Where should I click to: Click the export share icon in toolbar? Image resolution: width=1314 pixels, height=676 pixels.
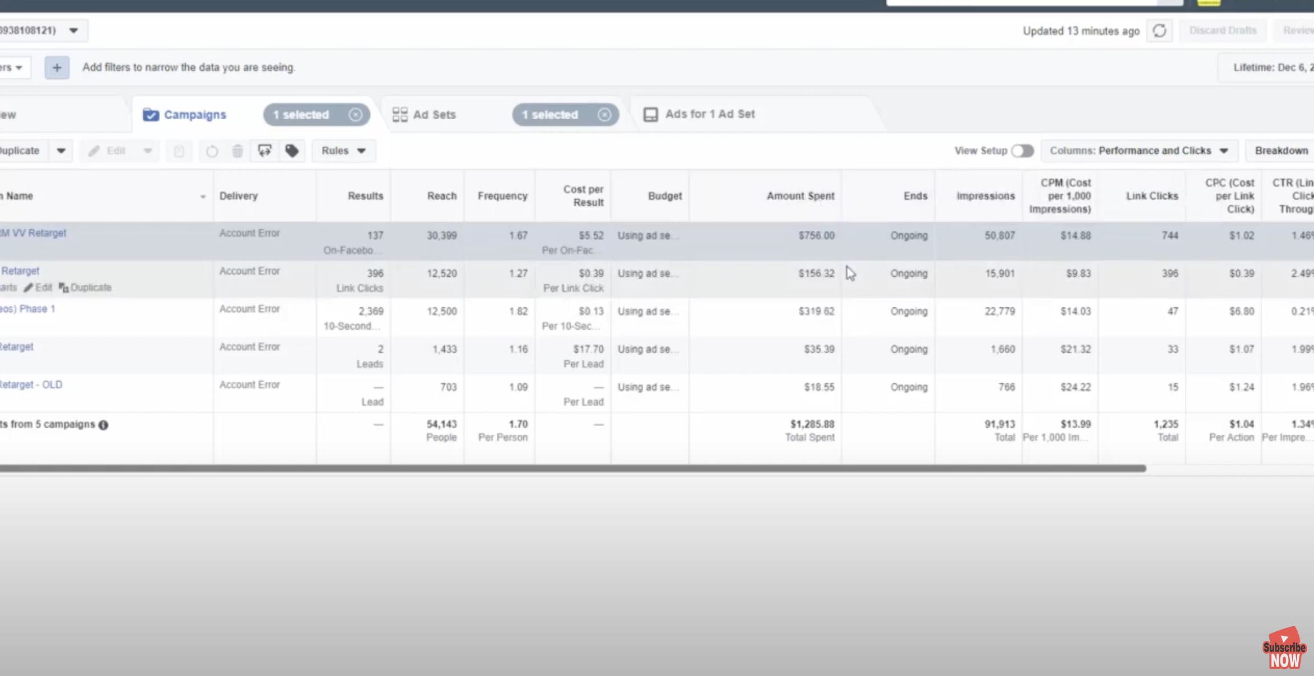point(264,151)
